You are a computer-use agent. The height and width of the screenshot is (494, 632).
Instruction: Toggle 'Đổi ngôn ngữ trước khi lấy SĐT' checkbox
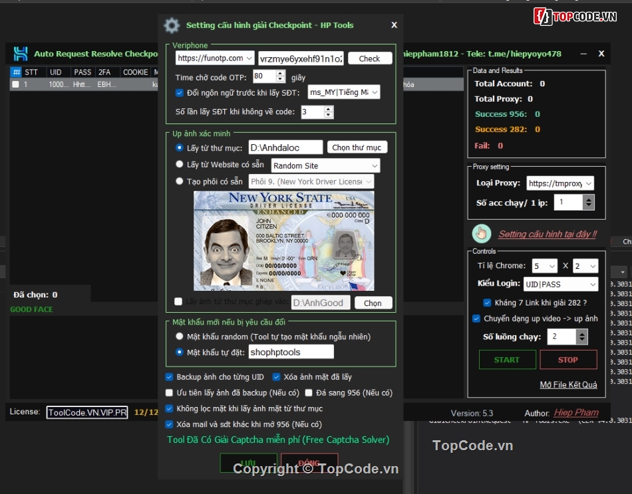point(180,92)
